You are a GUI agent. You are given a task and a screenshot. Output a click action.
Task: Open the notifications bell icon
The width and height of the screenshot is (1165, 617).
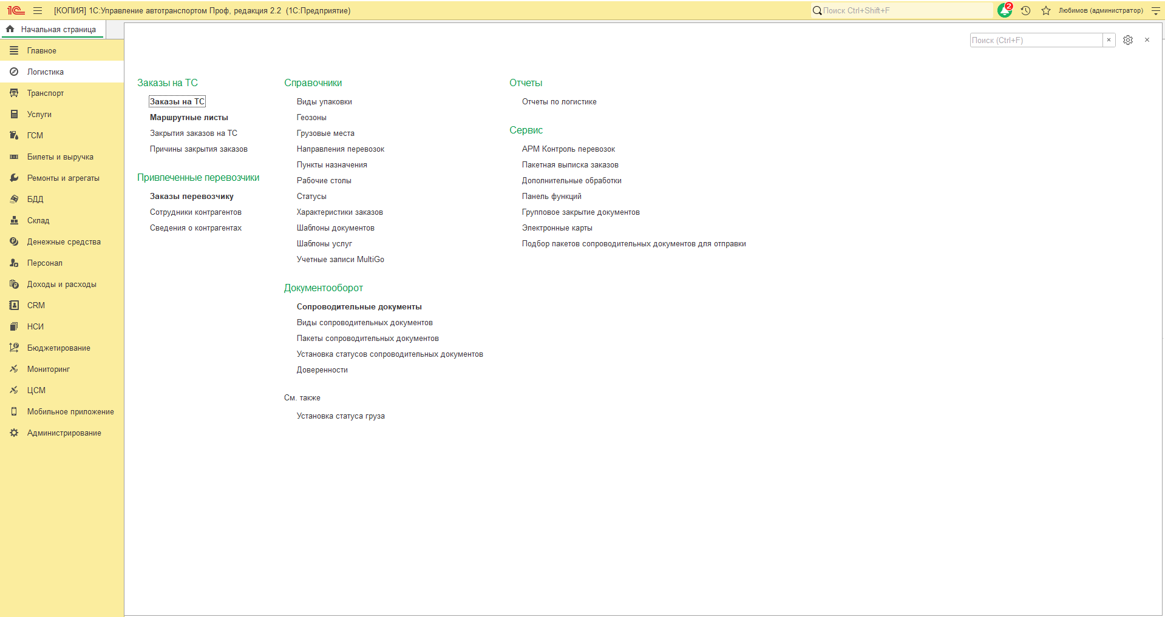(x=1005, y=10)
